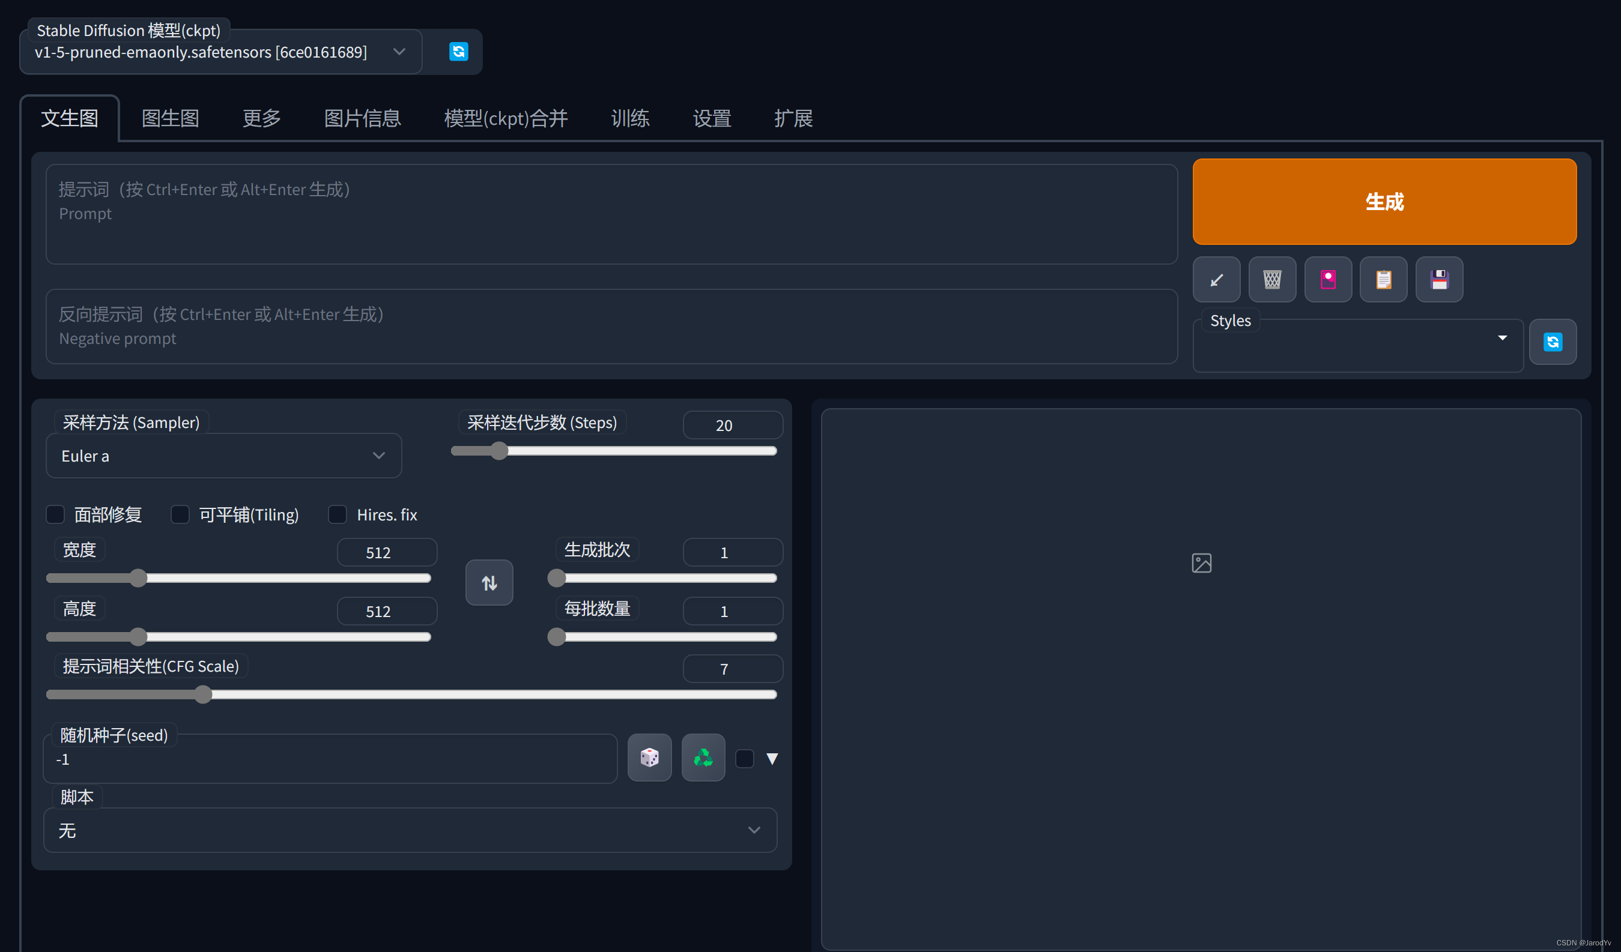Click the 随机种子 seed input field
Screen dimensions: 1621x952
[335, 759]
